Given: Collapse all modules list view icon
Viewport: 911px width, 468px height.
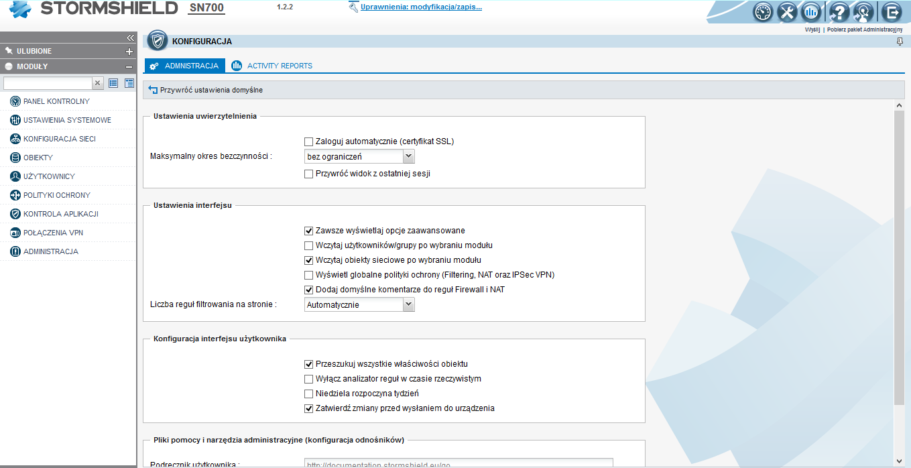Looking at the screenshot, I should (x=113, y=83).
